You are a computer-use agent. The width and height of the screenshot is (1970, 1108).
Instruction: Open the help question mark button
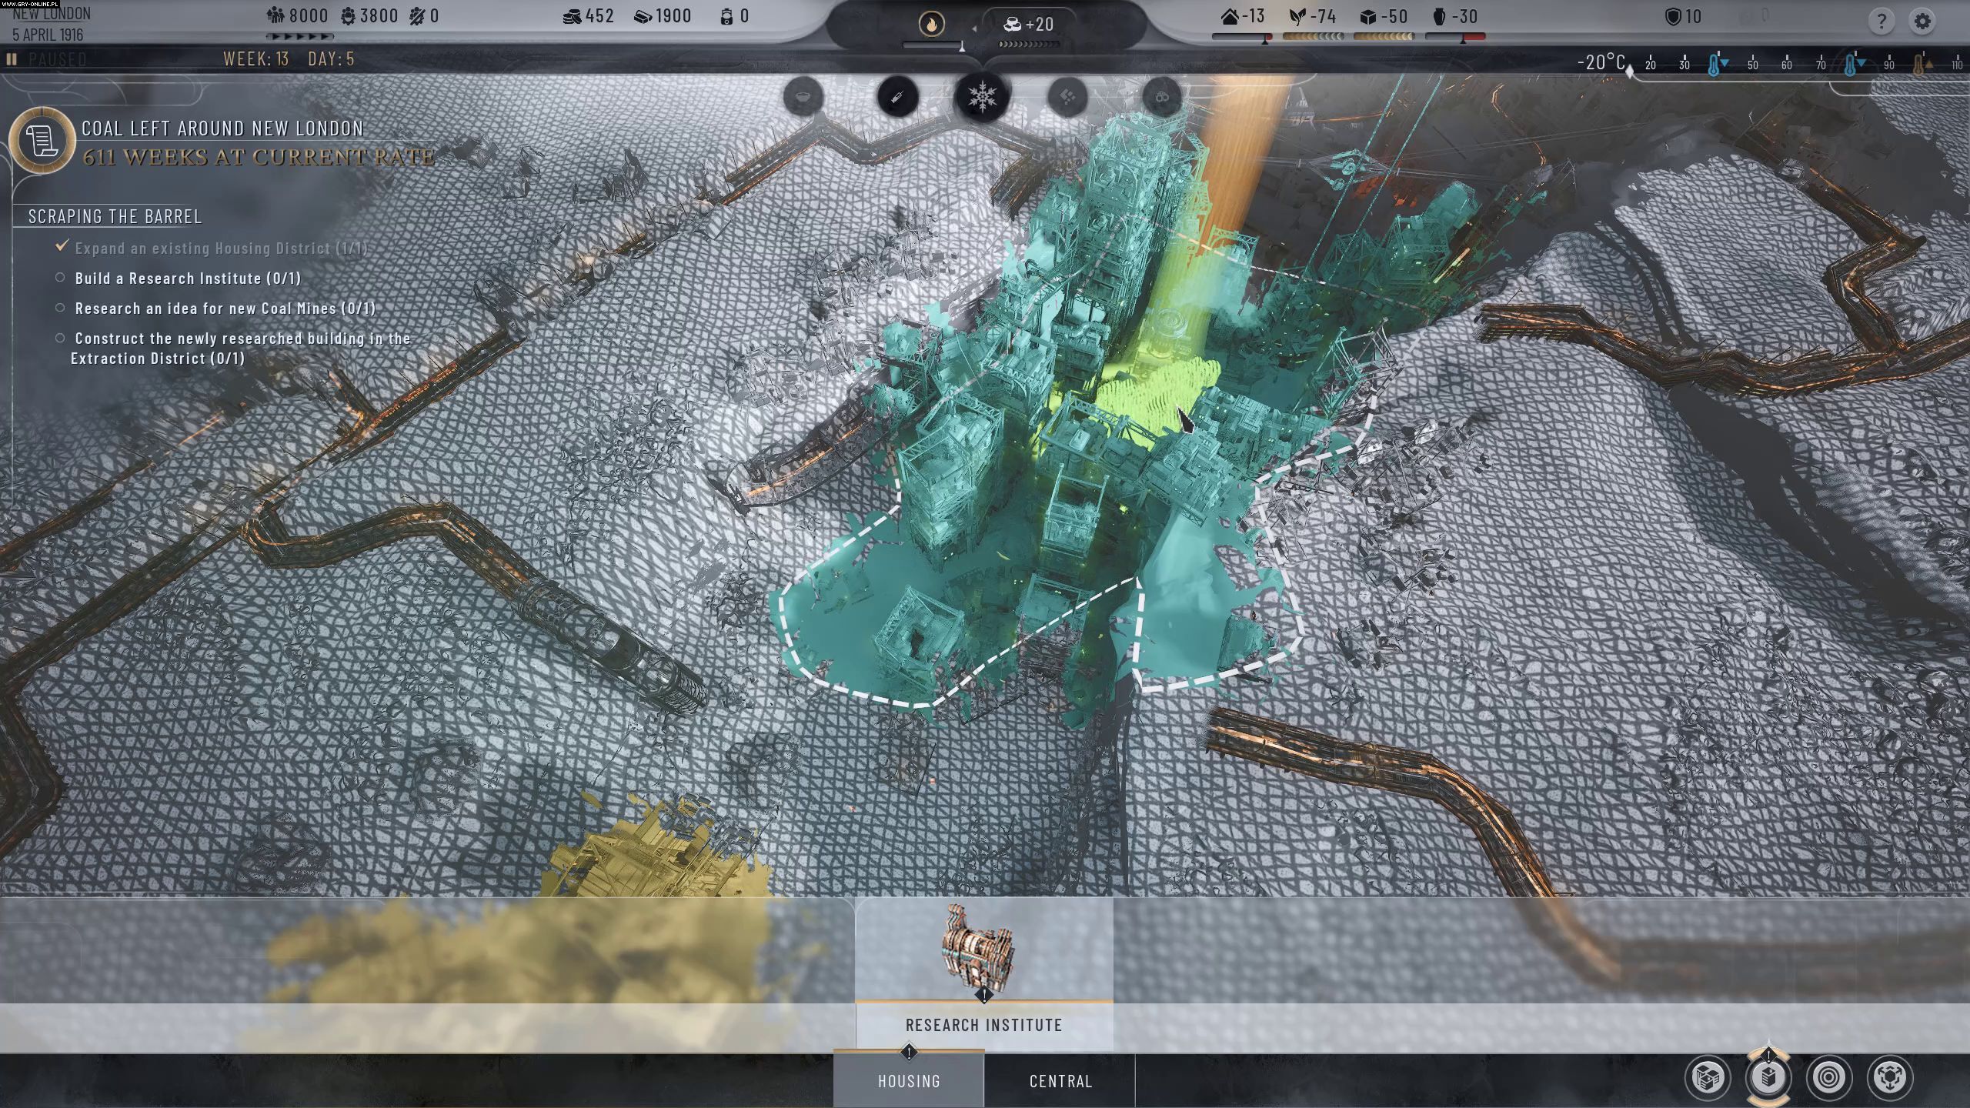click(x=1880, y=21)
